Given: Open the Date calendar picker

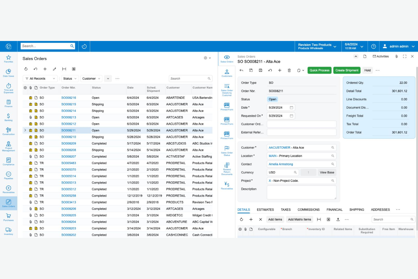Looking at the screenshot, I should pyautogui.click(x=291, y=108).
